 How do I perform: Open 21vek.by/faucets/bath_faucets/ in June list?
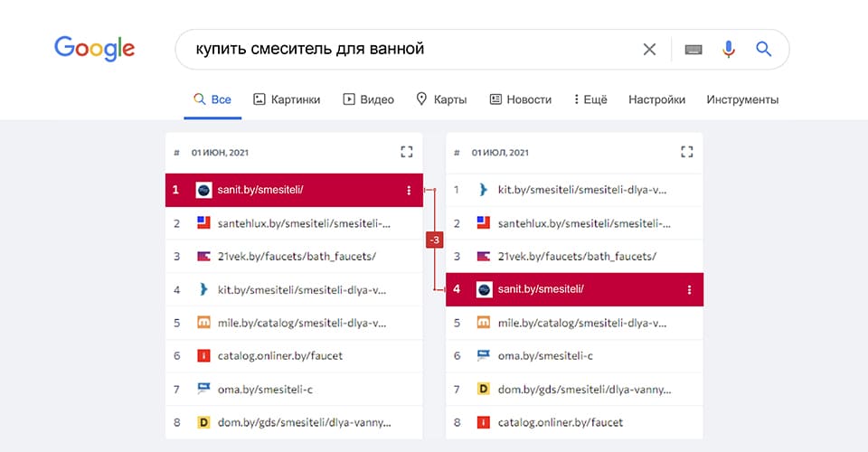297,256
